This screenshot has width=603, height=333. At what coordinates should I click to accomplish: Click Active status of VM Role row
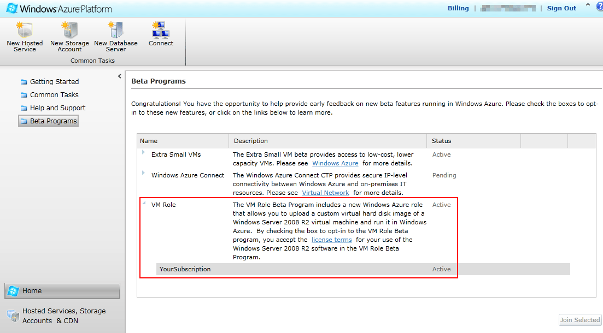(x=441, y=205)
